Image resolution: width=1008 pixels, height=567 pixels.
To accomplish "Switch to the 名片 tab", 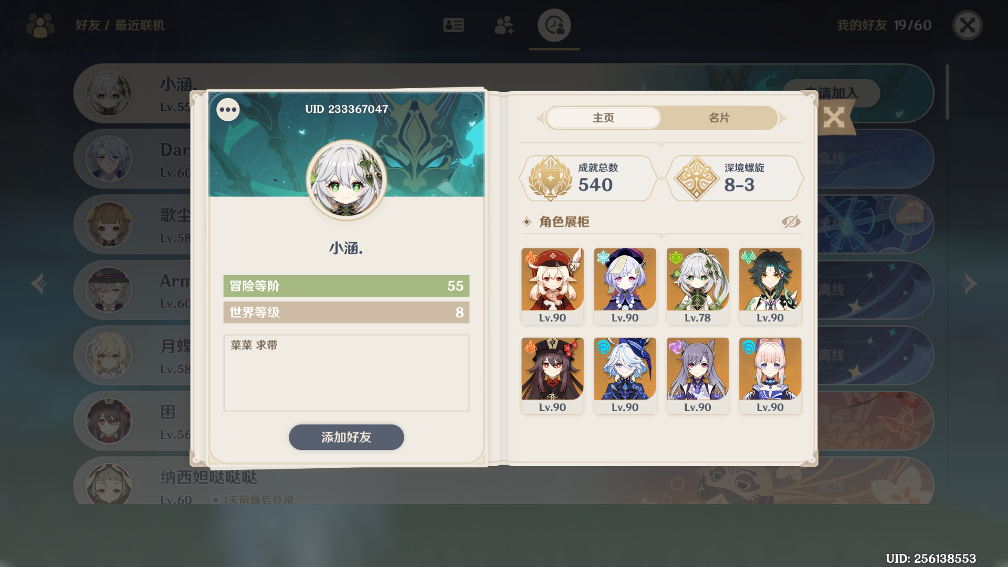I will tap(719, 118).
